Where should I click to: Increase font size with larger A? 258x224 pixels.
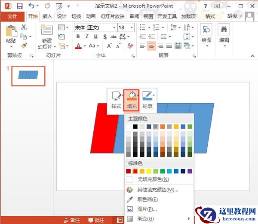[109, 46]
